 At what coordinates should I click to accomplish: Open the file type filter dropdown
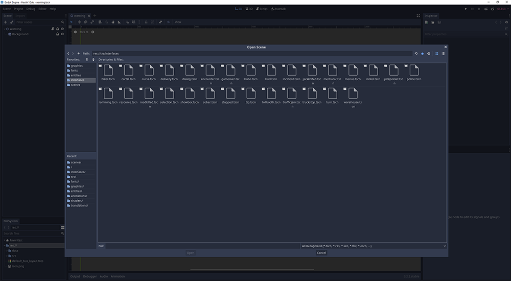[x=373, y=246]
